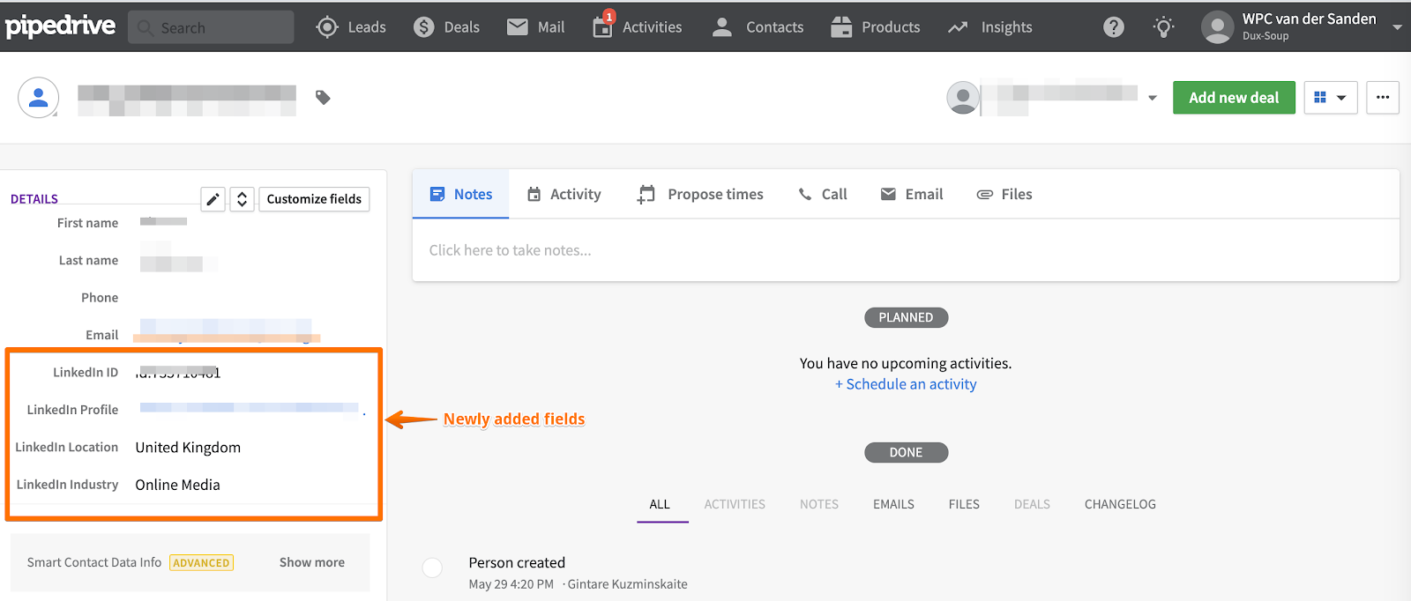The width and height of the screenshot is (1411, 601).
Task: Click the Person created entry
Action: [517, 562]
